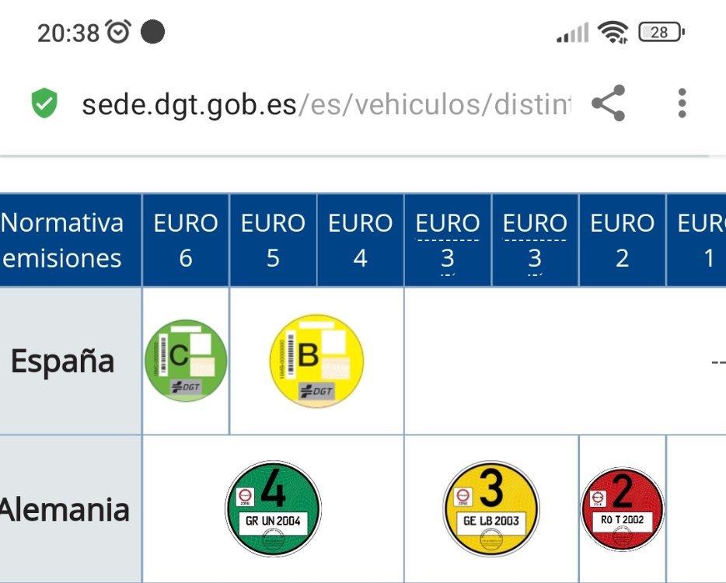
Task: Tap the second underlined EURO 3 header
Action: coord(535,240)
